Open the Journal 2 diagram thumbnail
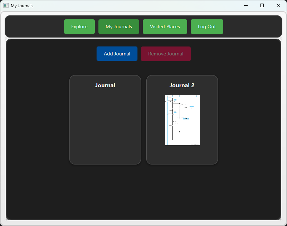Screen dimensions: 287x226 click(x=182, y=120)
